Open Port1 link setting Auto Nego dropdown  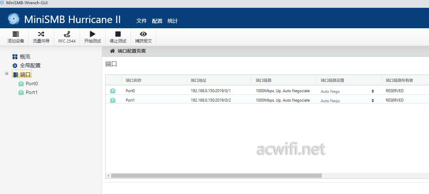point(347,101)
